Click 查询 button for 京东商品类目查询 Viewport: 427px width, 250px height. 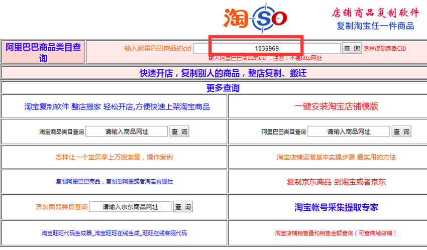(183, 207)
